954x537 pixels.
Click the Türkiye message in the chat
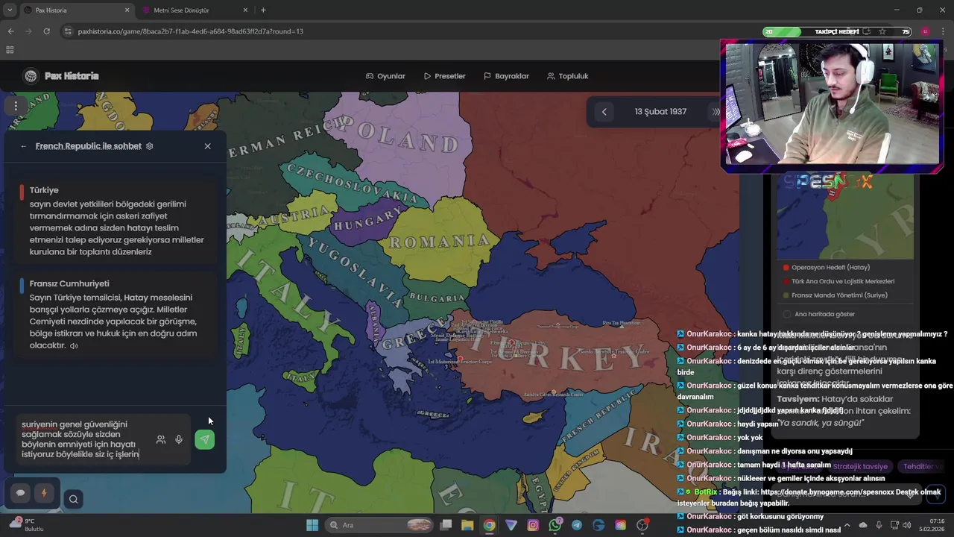click(x=116, y=221)
